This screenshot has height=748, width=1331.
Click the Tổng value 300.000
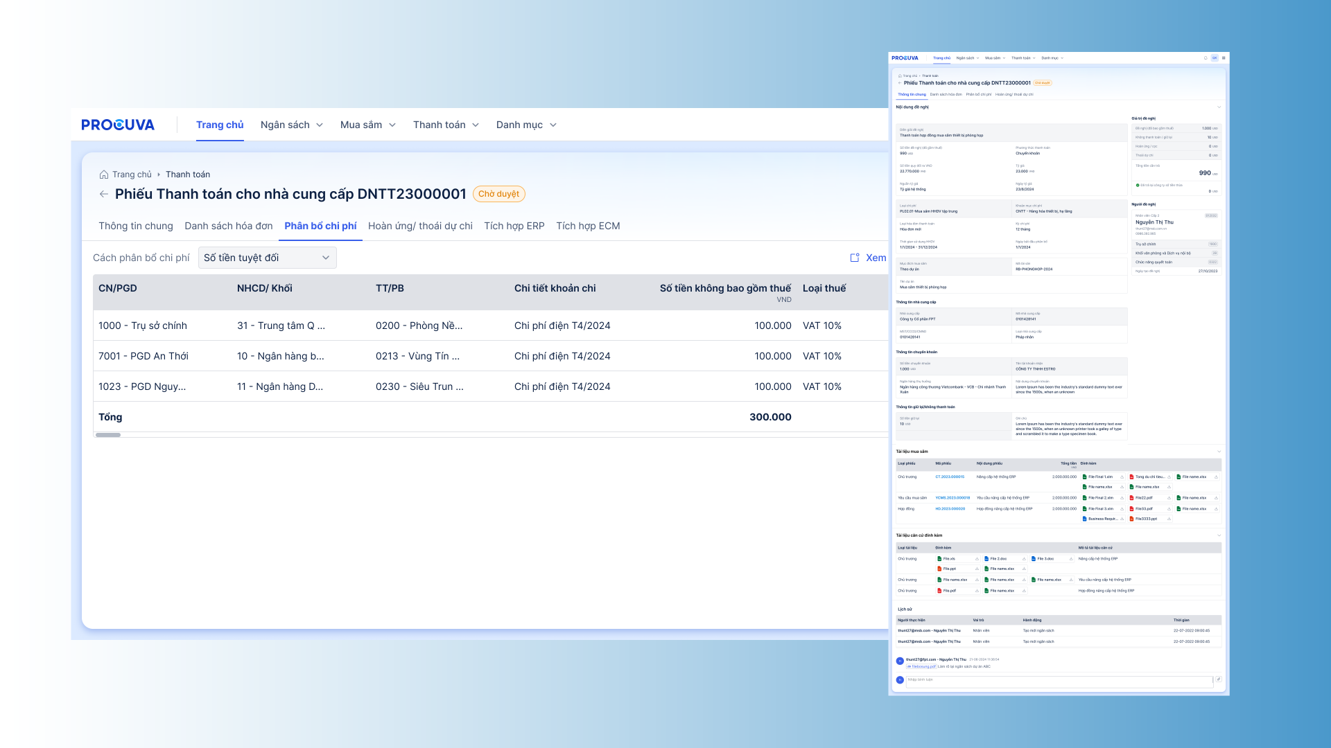coord(770,417)
